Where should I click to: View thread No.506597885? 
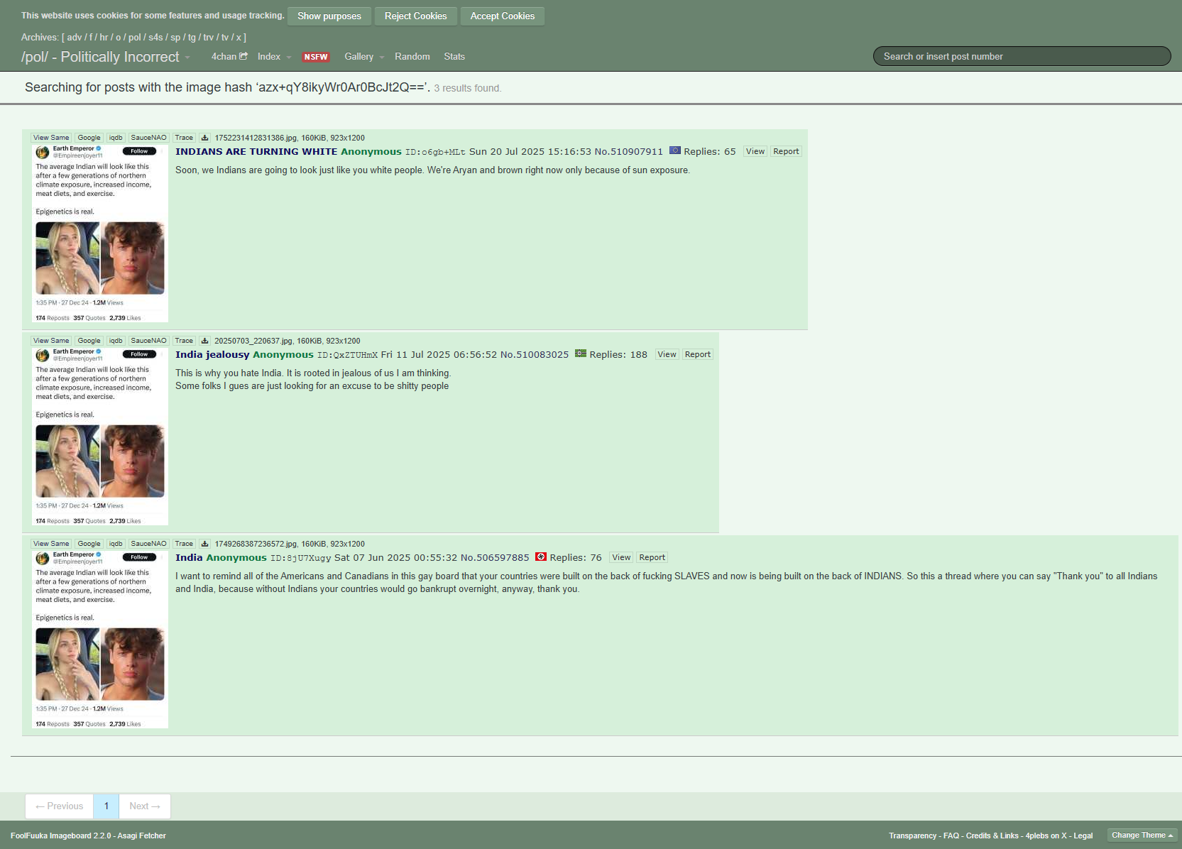tap(621, 557)
